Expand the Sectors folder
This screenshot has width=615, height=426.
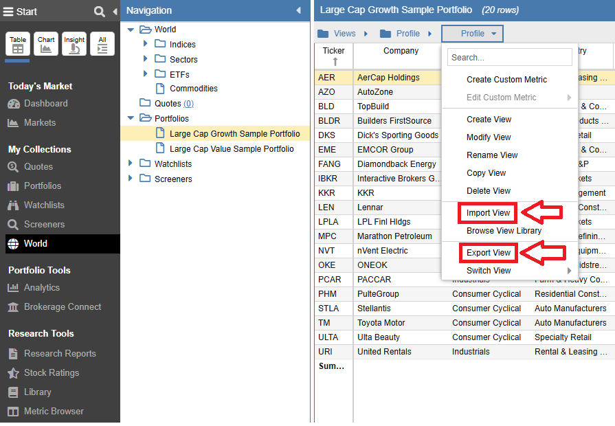146,59
